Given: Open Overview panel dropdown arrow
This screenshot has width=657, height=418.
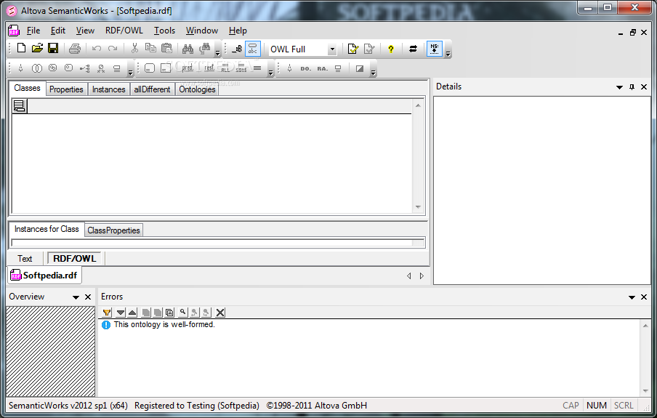Looking at the screenshot, I should [x=76, y=297].
